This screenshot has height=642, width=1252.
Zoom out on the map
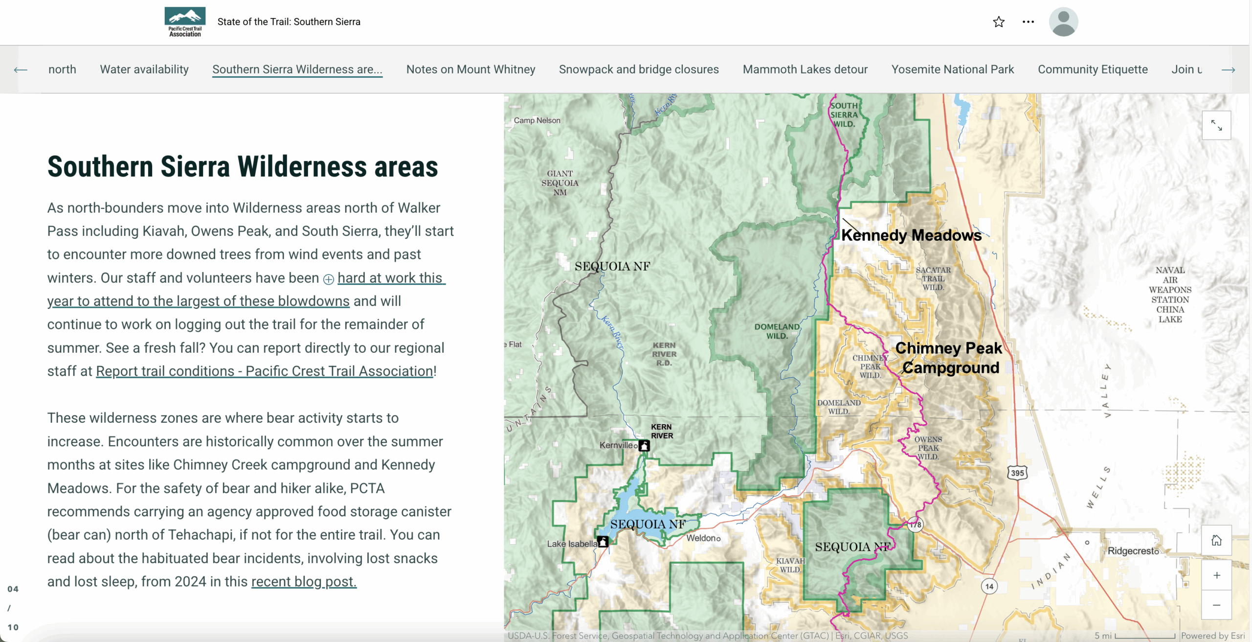click(1216, 605)
